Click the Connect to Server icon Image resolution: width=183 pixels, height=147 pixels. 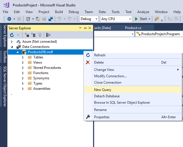point(33,35)
